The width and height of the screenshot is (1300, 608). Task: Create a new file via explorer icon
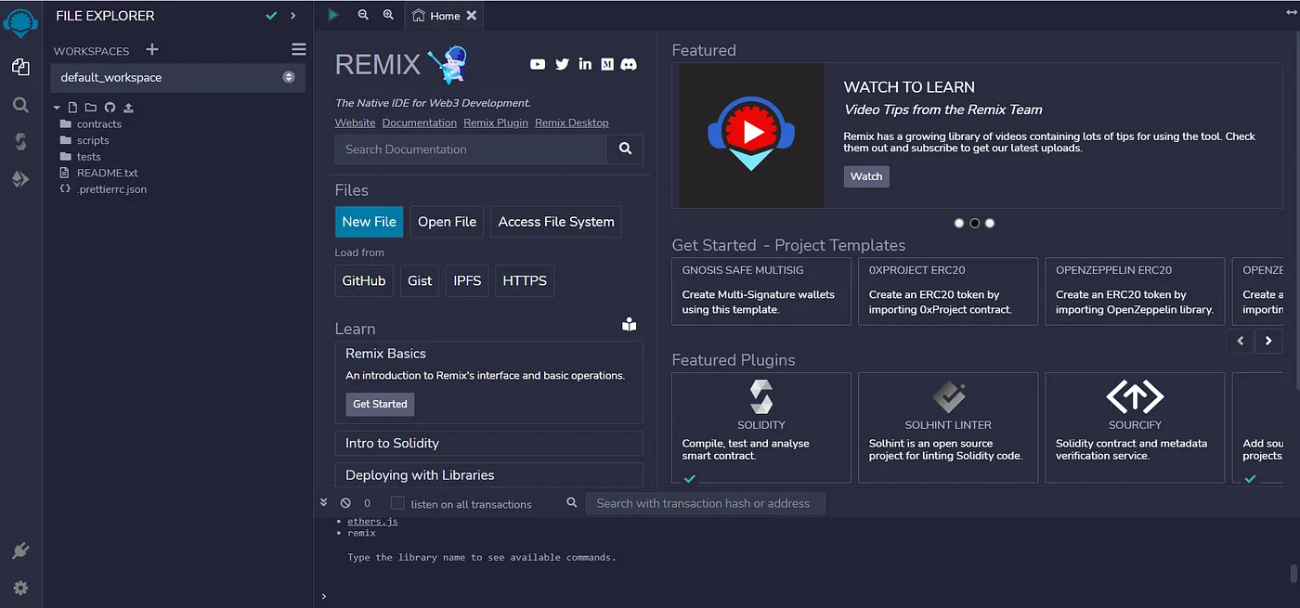tap(73, 108)
